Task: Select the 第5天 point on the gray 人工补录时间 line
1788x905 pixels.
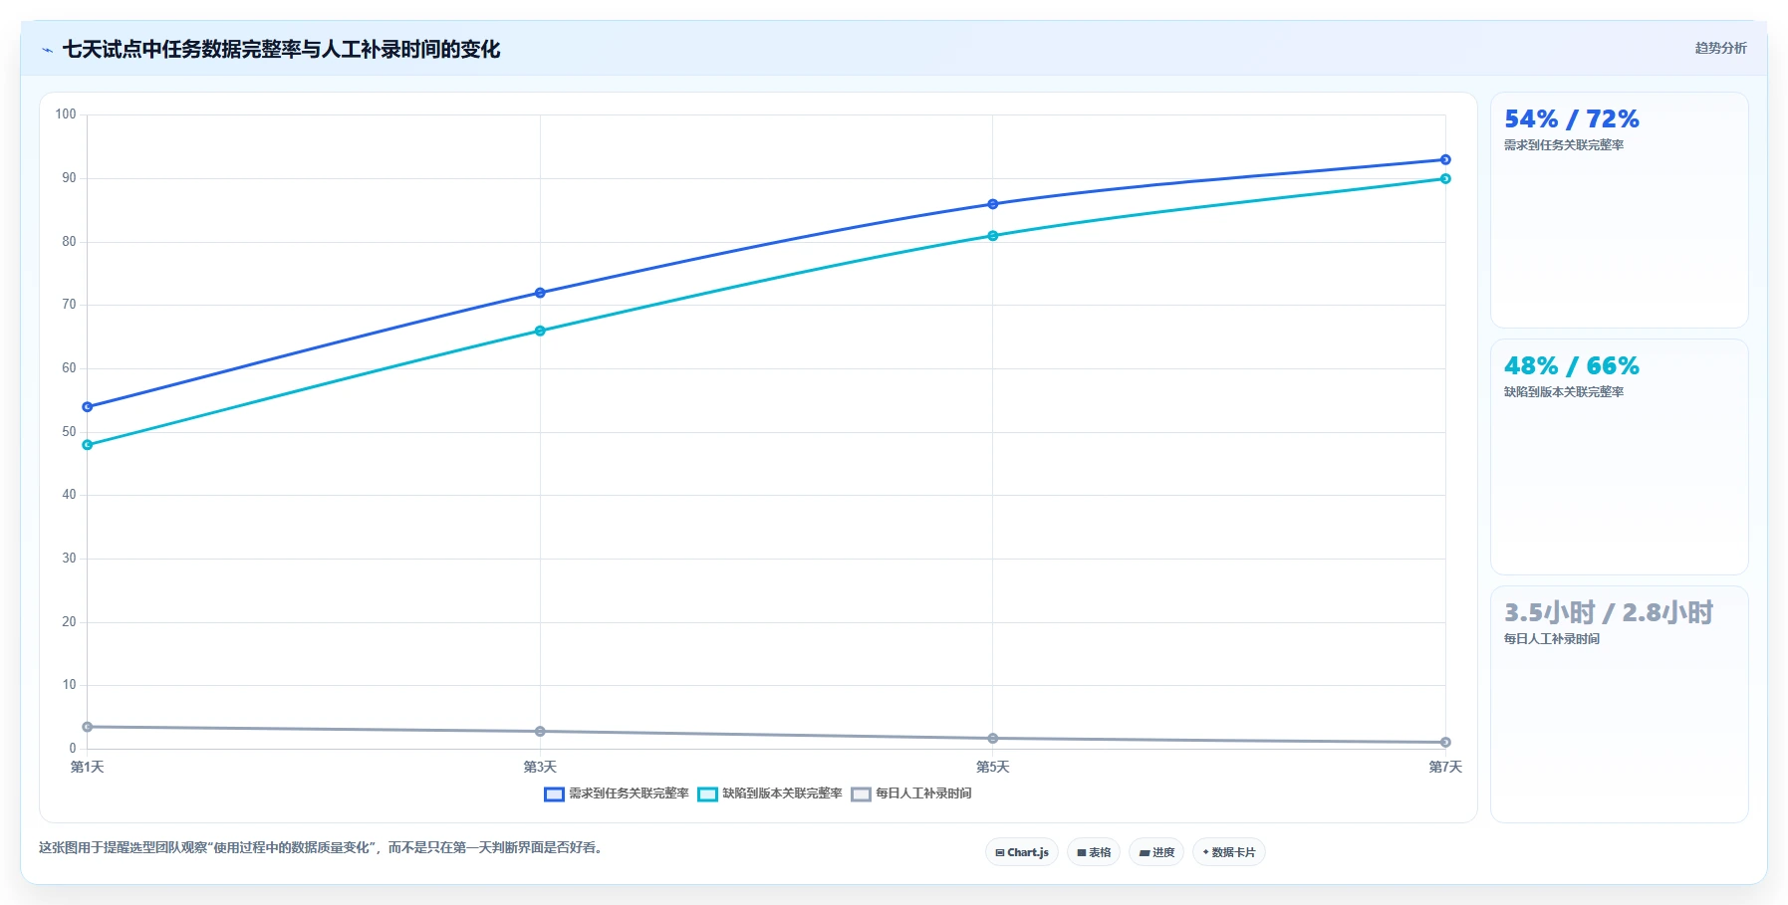Action: (993, 739)
